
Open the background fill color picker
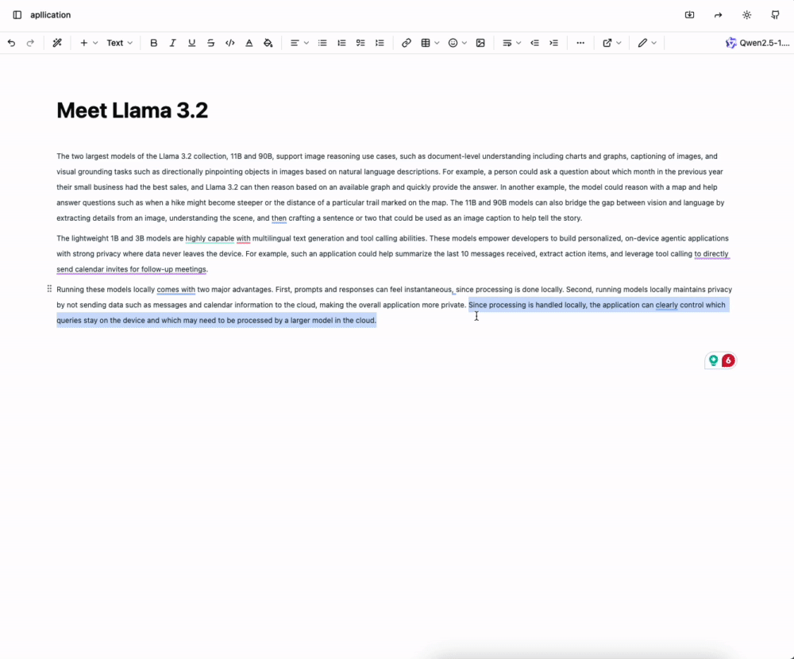click(x=268, y=43)
